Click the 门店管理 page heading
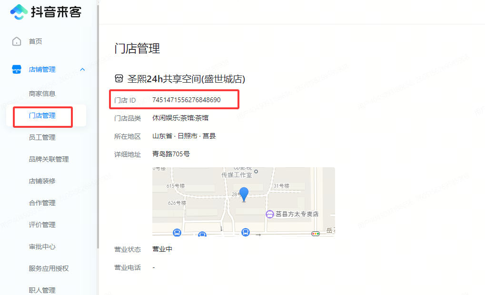The image size is (485, 295). click(x=137, y=48)
